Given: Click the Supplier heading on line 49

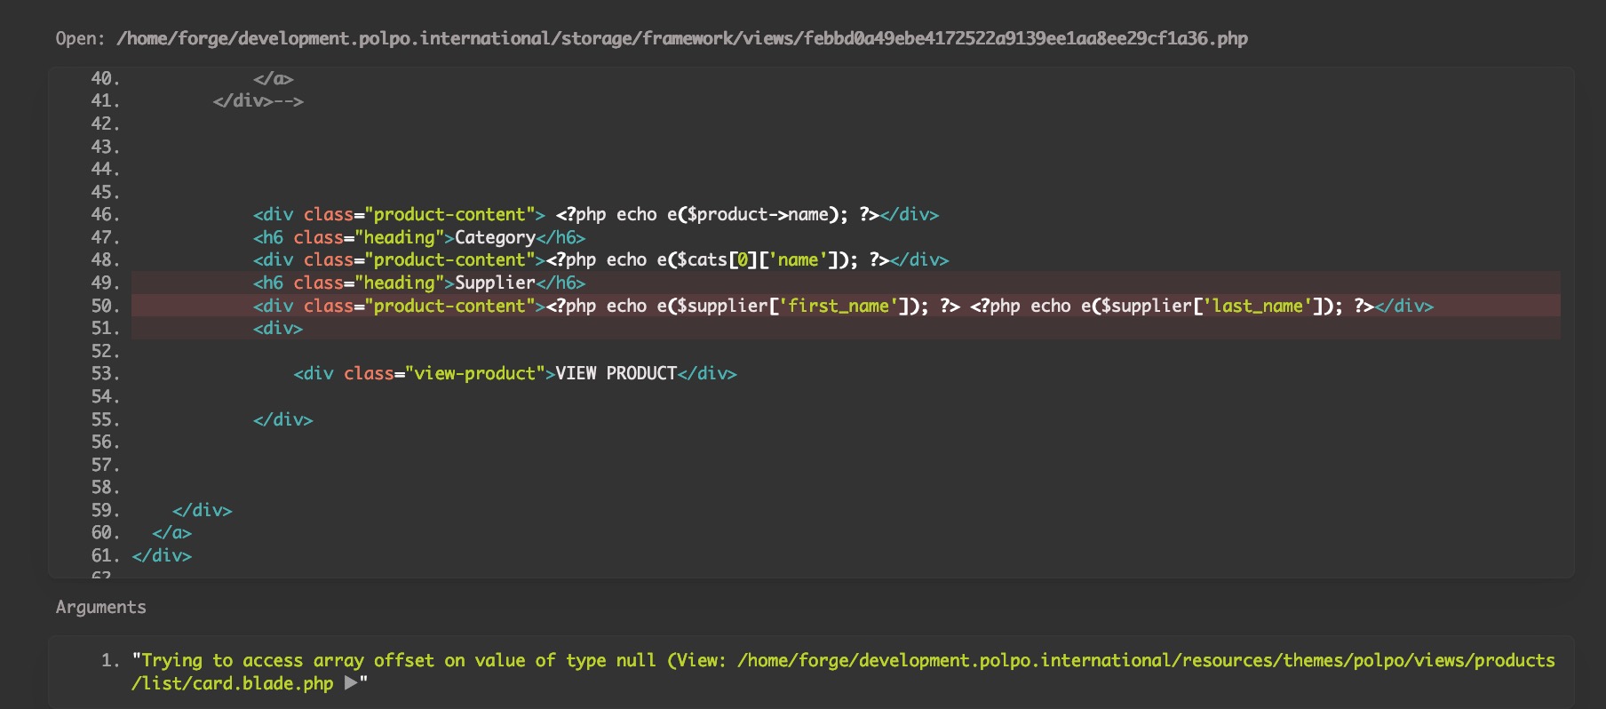Looking at the screenshot, I should pyautogui.click(x=495, y=283).
